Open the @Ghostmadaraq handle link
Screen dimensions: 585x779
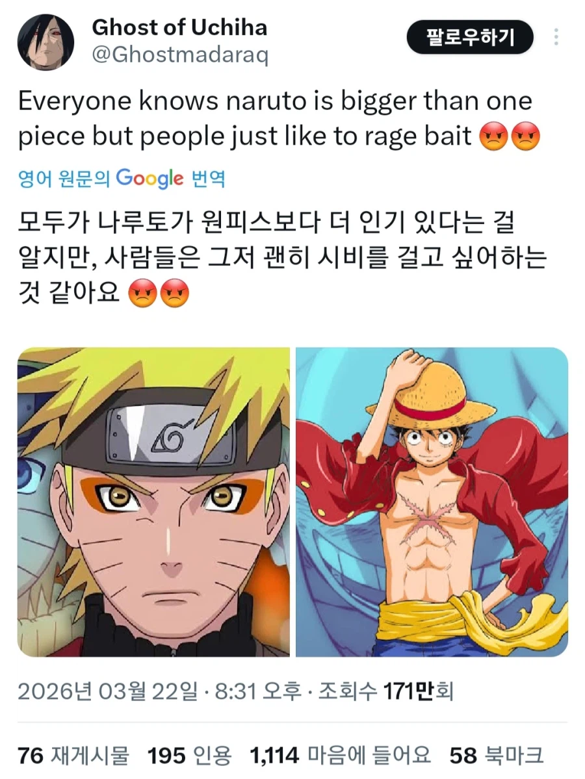(181, 55)
